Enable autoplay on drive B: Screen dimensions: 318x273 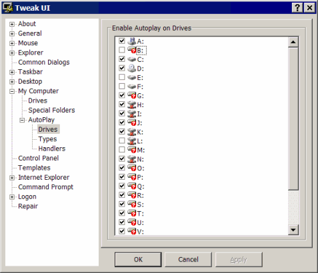122,50
